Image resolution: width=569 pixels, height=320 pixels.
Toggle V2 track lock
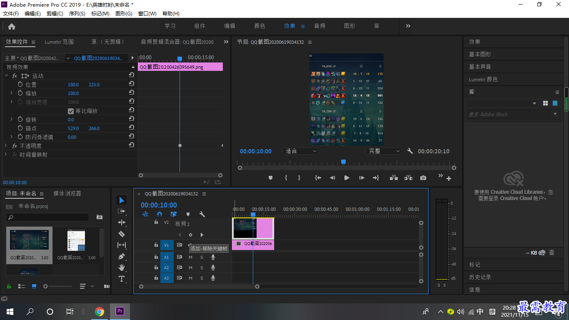tap(156, 222)
